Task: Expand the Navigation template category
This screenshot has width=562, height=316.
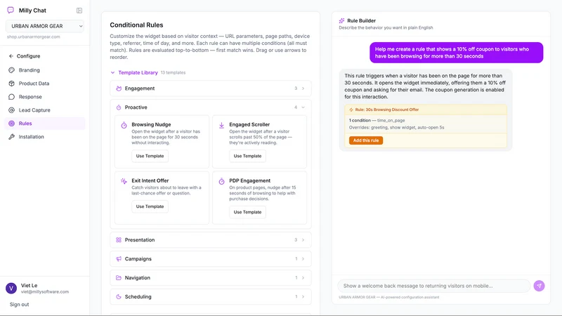Action: click(x=211, y=277)
